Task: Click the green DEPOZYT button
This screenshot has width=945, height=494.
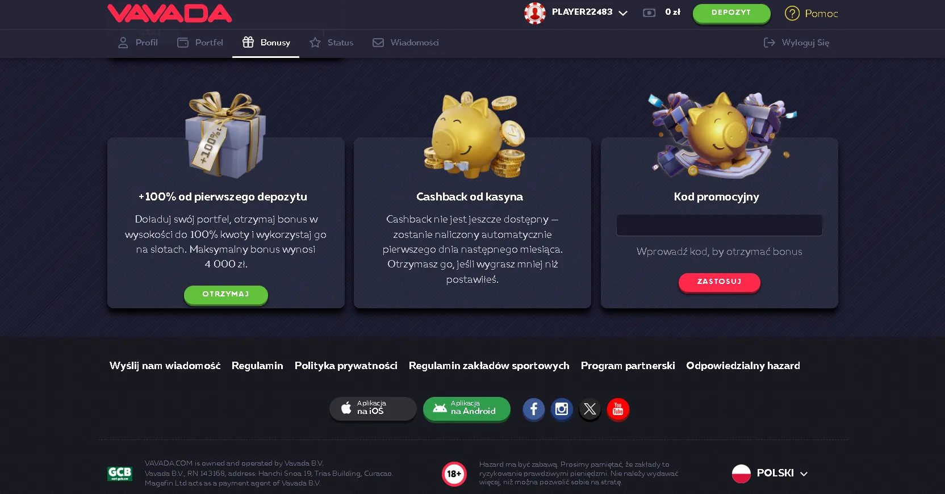Action: [x=731, y=13]
